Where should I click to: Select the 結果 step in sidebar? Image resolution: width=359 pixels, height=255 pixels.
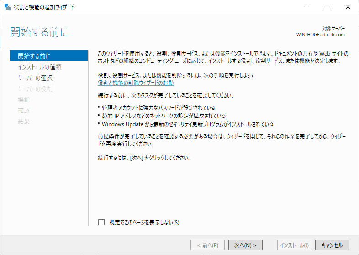pos(24,122)
